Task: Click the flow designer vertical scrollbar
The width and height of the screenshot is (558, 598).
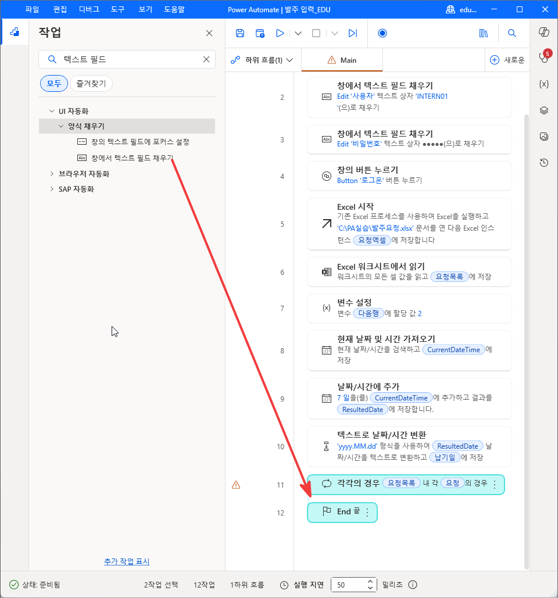Action: click(527, 341)
